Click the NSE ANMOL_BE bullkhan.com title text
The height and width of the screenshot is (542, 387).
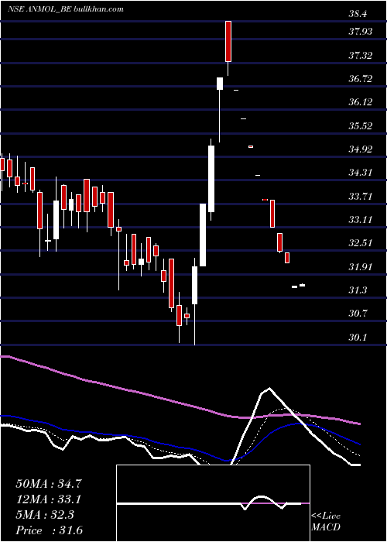(65, 9)
